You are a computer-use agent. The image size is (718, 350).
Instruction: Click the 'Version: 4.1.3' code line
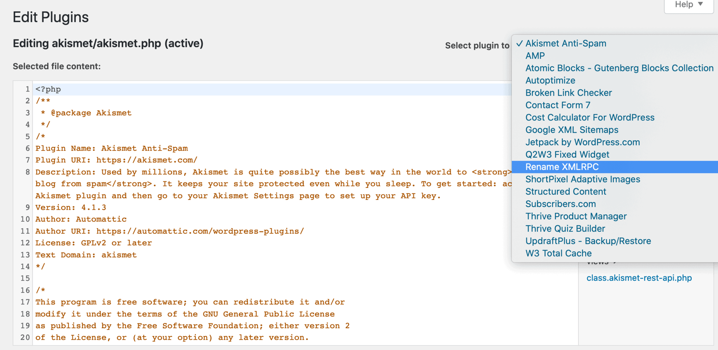pos(71,207)
